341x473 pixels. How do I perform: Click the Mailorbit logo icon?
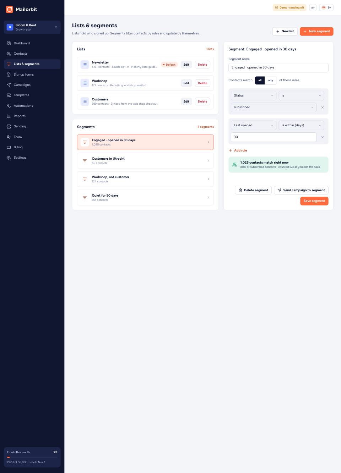click(x=9, y=9)
